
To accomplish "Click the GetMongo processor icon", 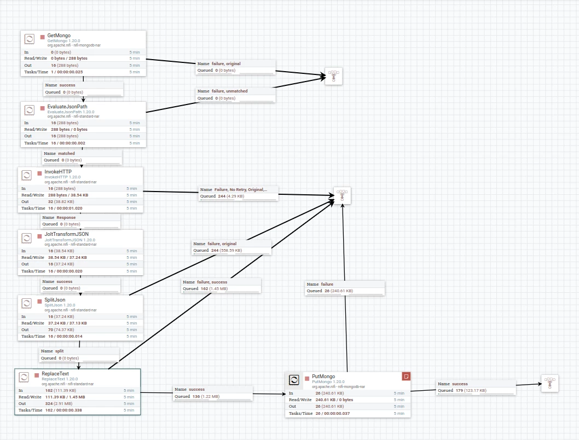I will [x=29, y=39].
